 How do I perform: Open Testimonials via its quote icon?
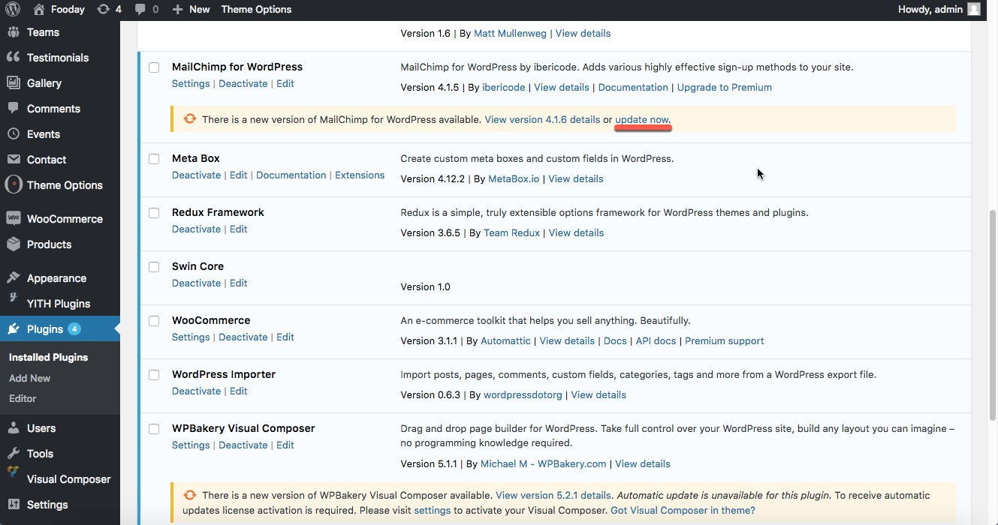tap(14, 58)
